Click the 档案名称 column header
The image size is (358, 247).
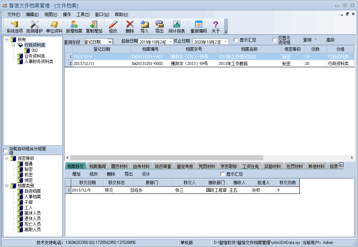click(249, 49)
